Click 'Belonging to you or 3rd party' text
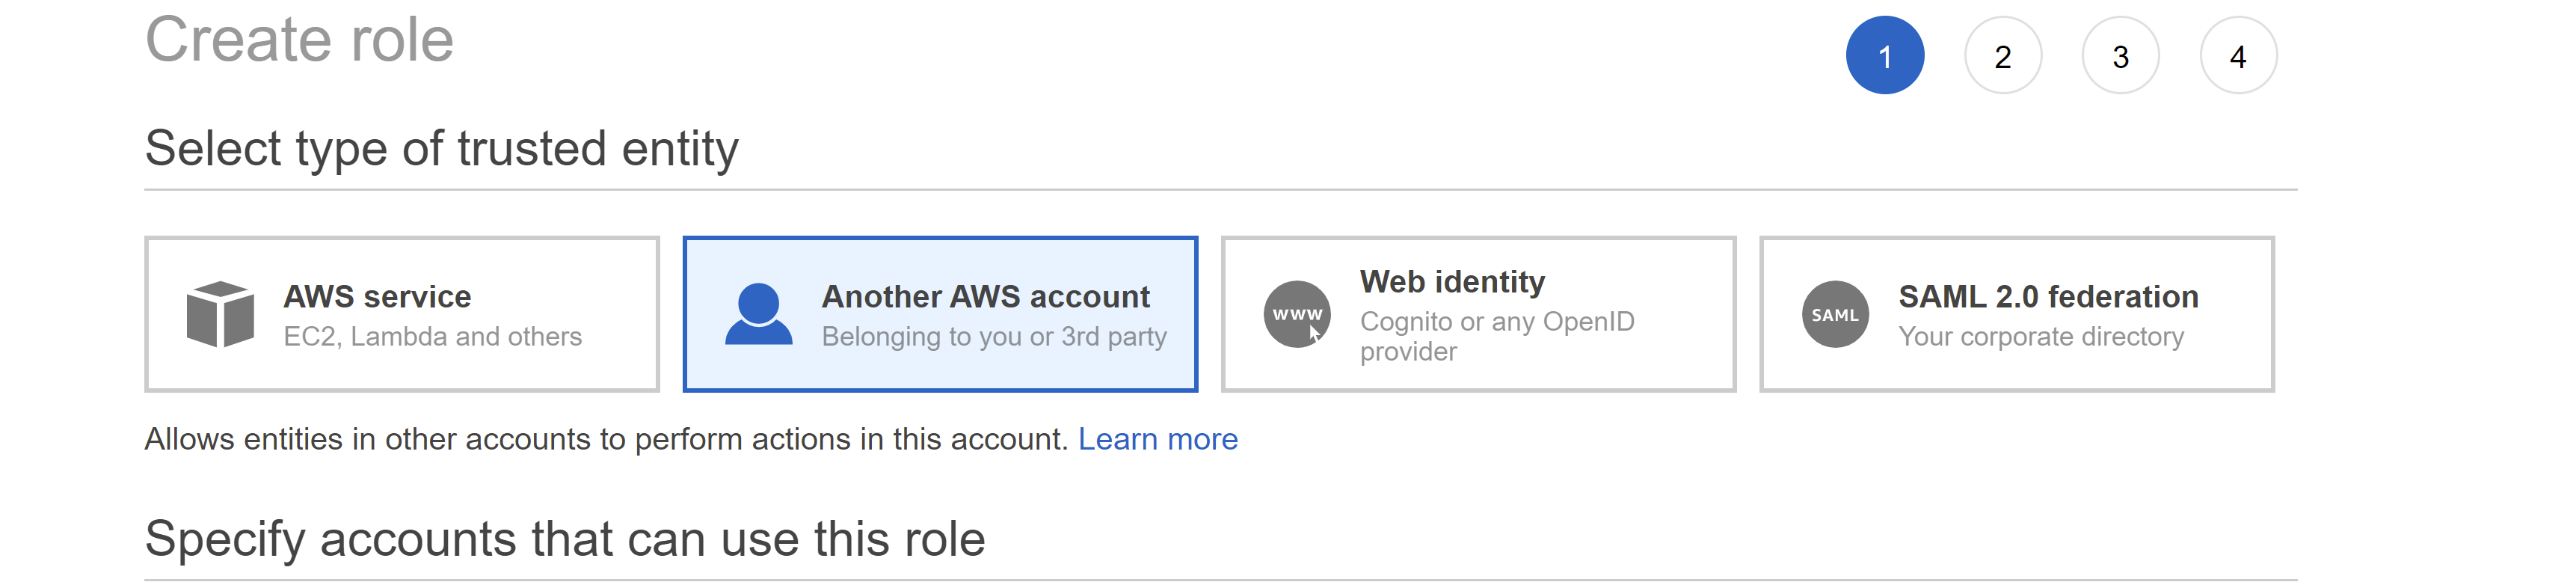 pos(994,337)
